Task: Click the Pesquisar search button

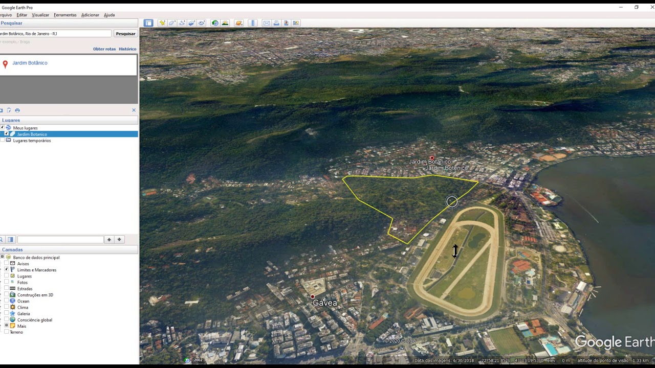Action: click(125, 34)
